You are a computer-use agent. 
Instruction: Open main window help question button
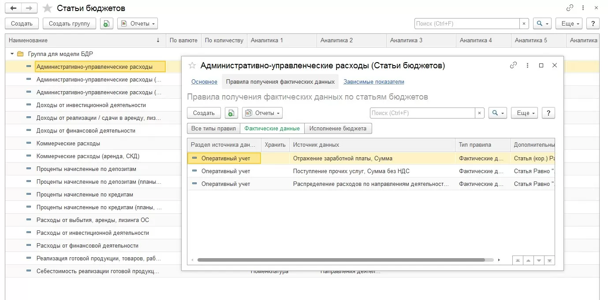click(593, 23)
